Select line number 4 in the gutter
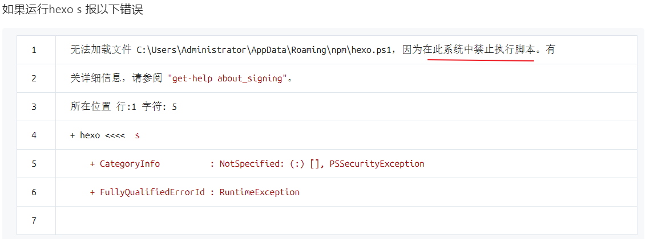Screen dimensions: 646x239 pyautogui.click(x=34, y=135)
